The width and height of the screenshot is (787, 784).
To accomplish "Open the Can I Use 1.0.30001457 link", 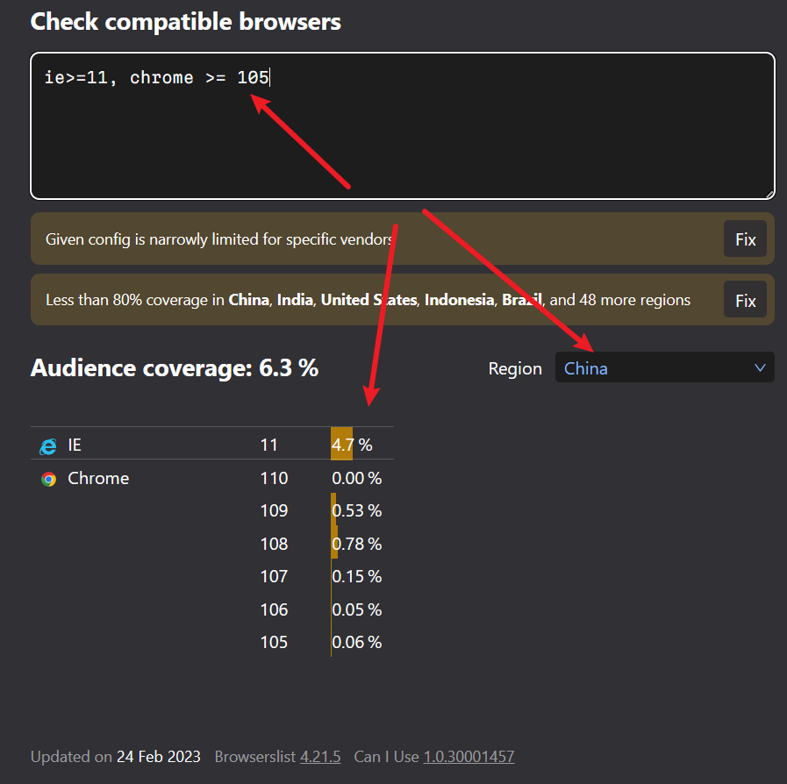I will point(469,756).
